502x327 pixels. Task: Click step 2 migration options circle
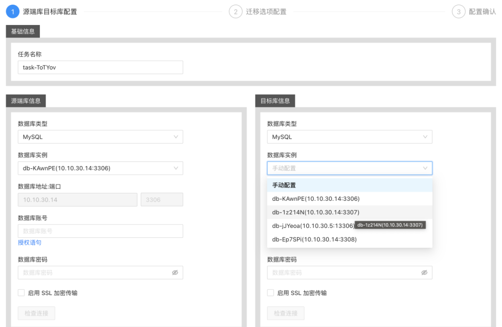pos(236,12)
